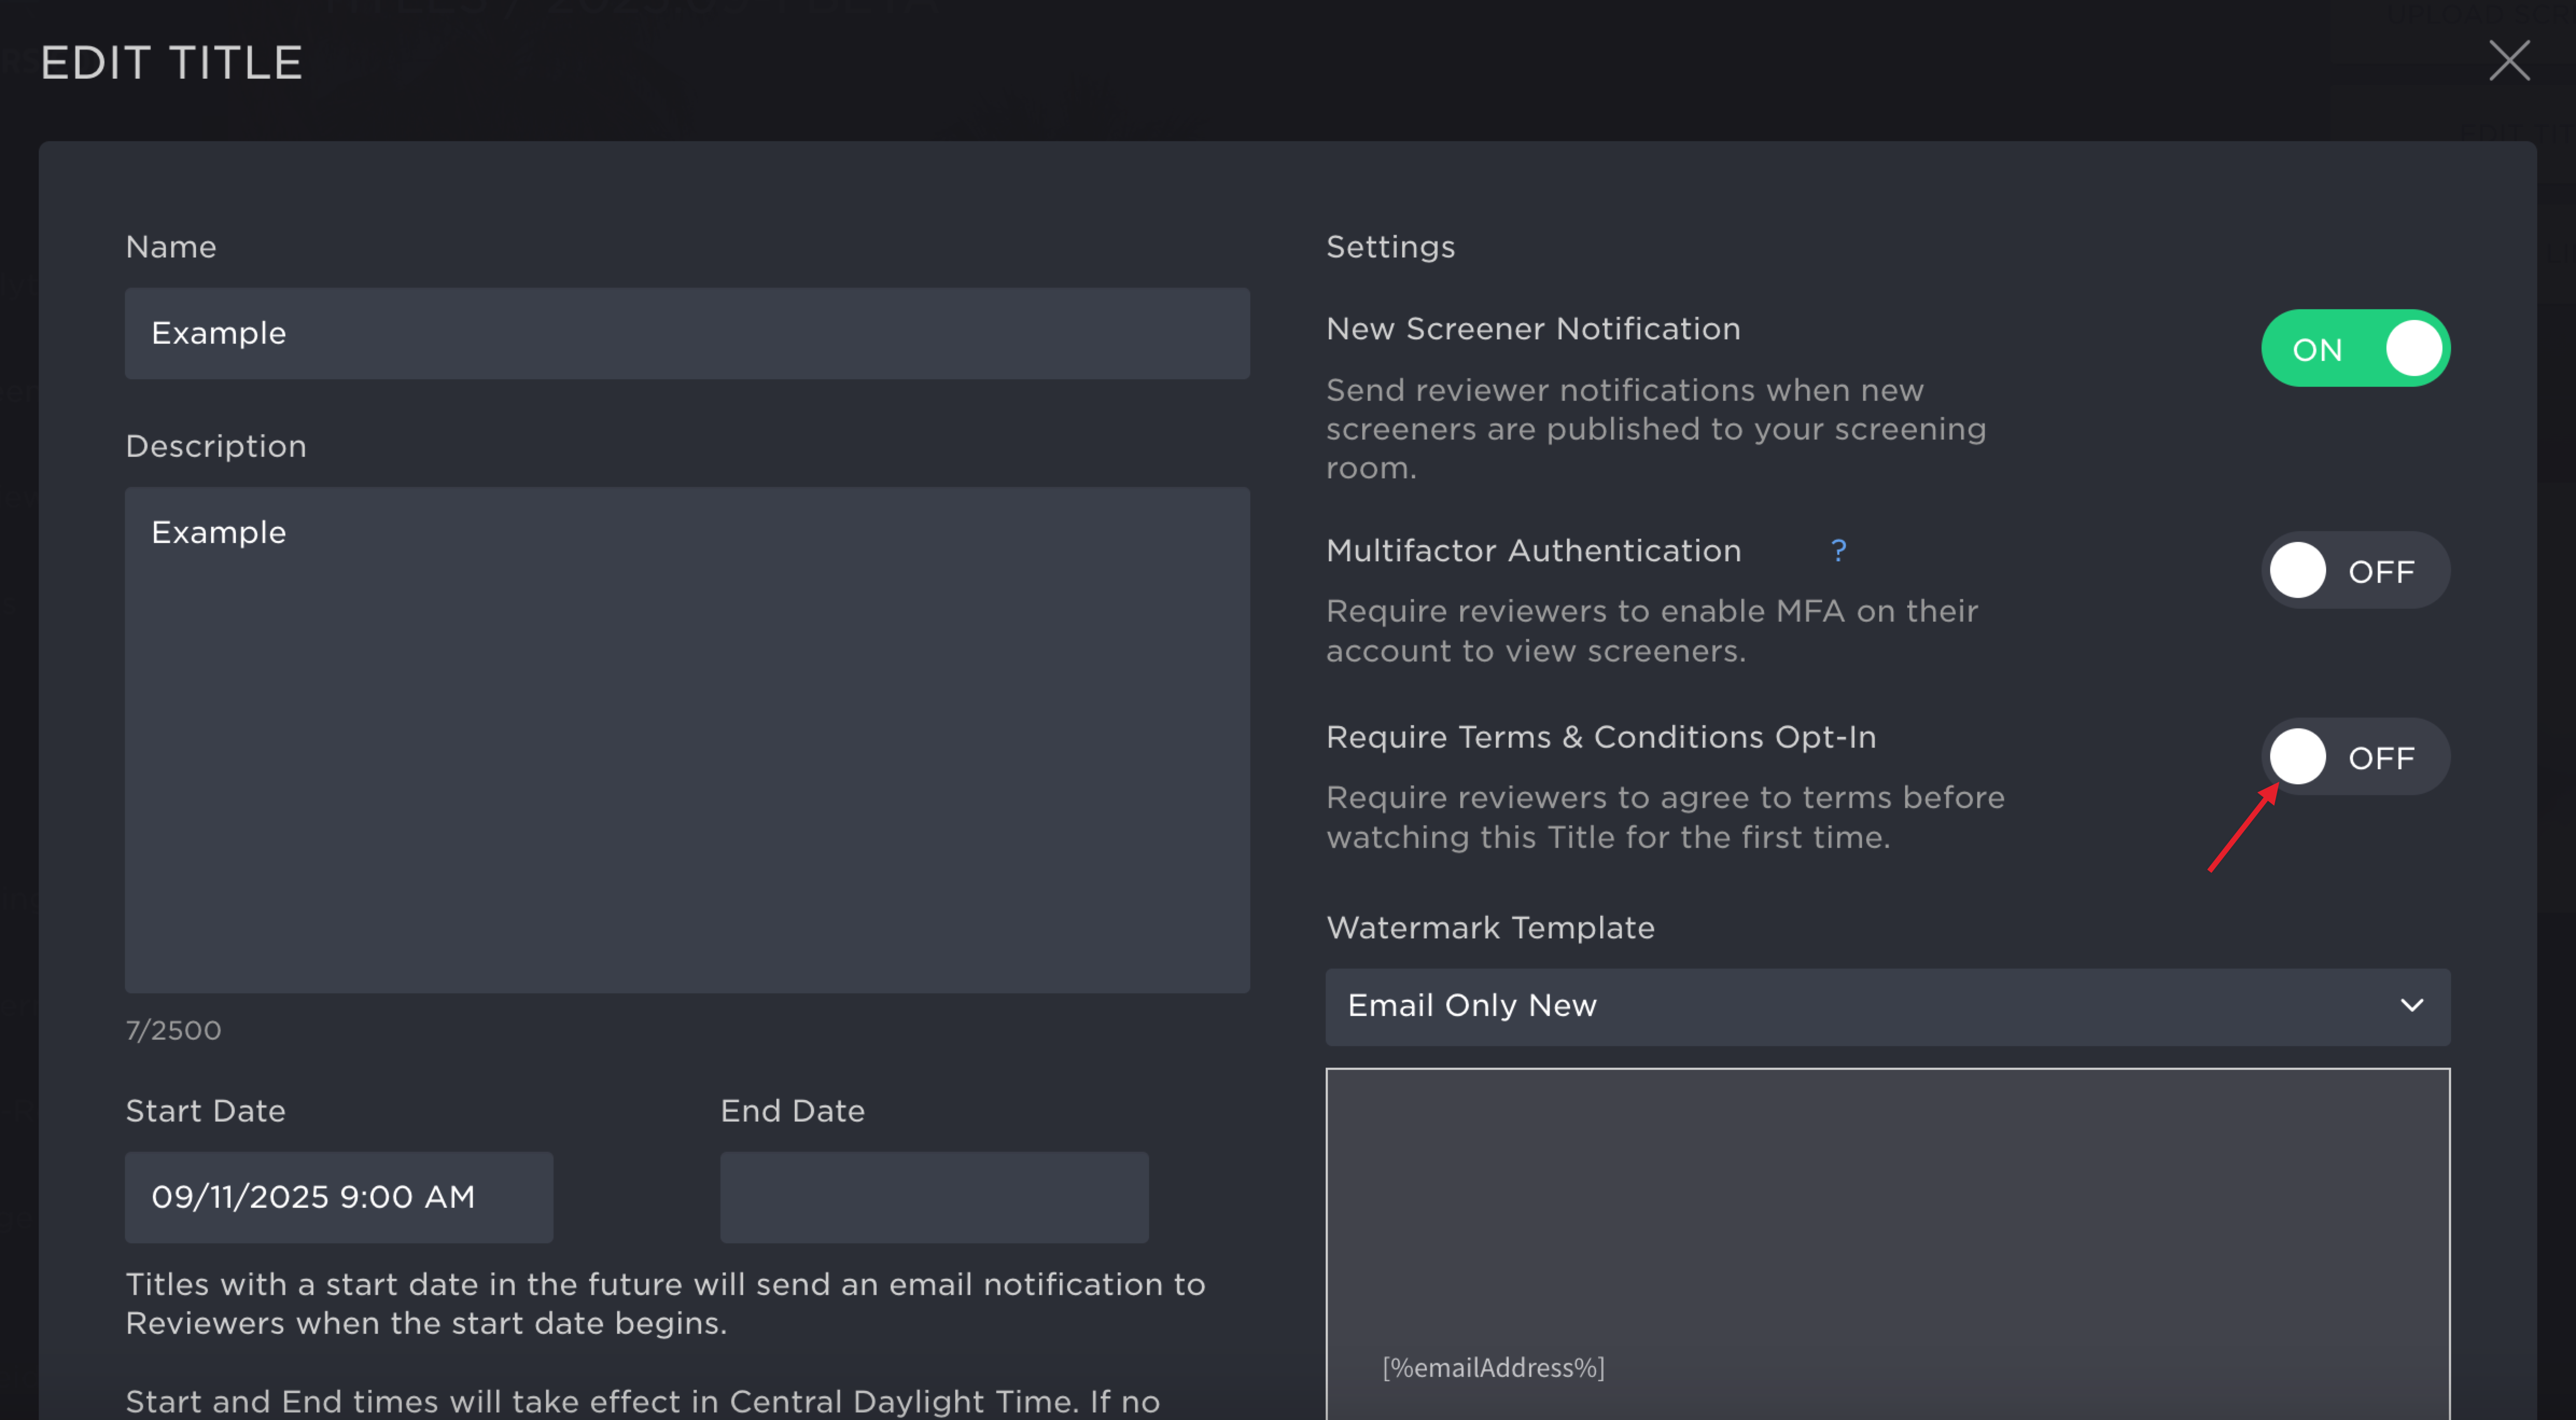
Task: Close the Edit Title dialog
Action: tap(2509, 61)
